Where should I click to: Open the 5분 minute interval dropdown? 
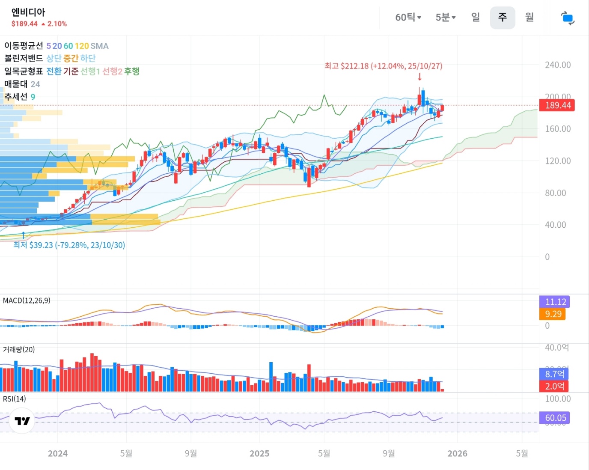tap(445, 18)
